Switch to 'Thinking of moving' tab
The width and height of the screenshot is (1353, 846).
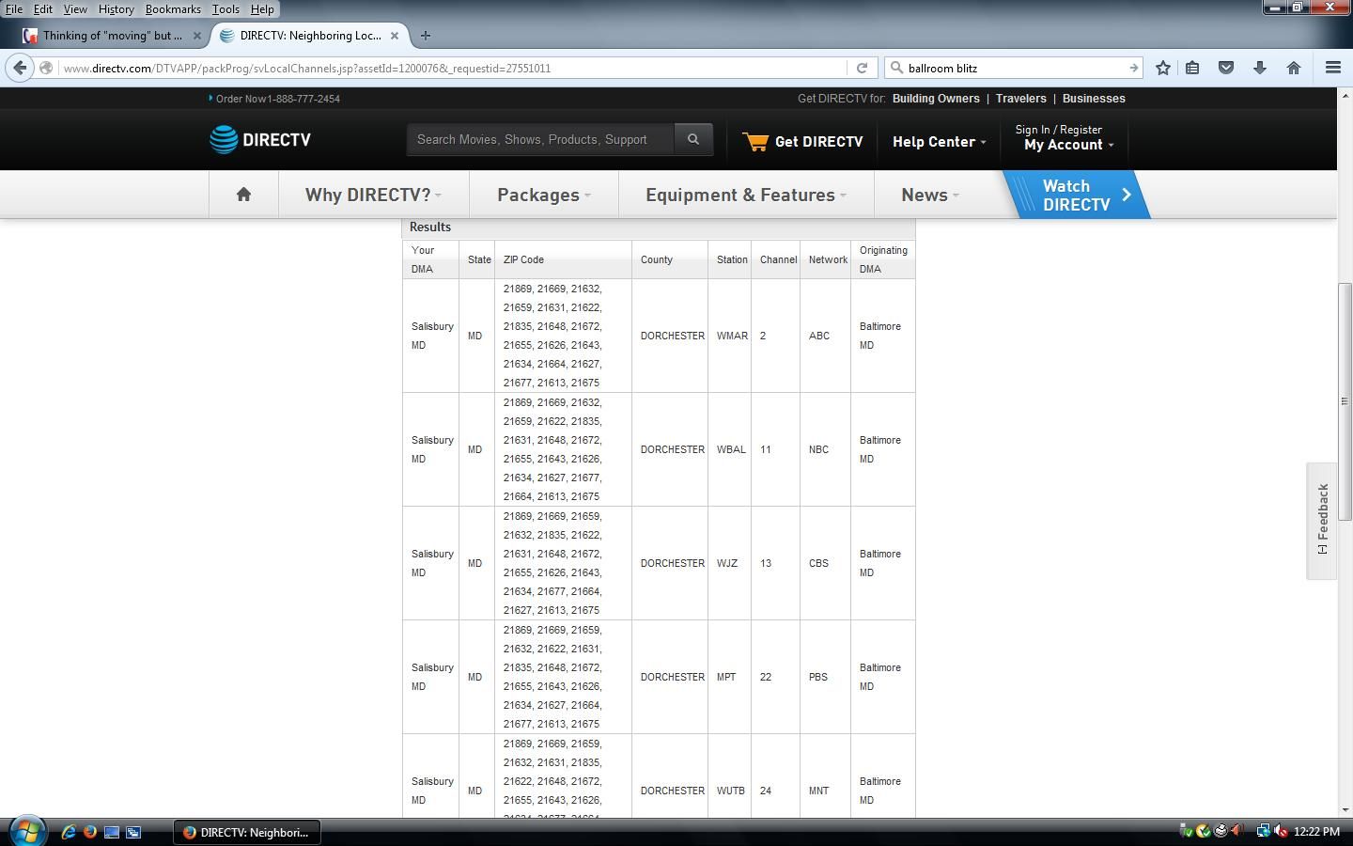113,36
